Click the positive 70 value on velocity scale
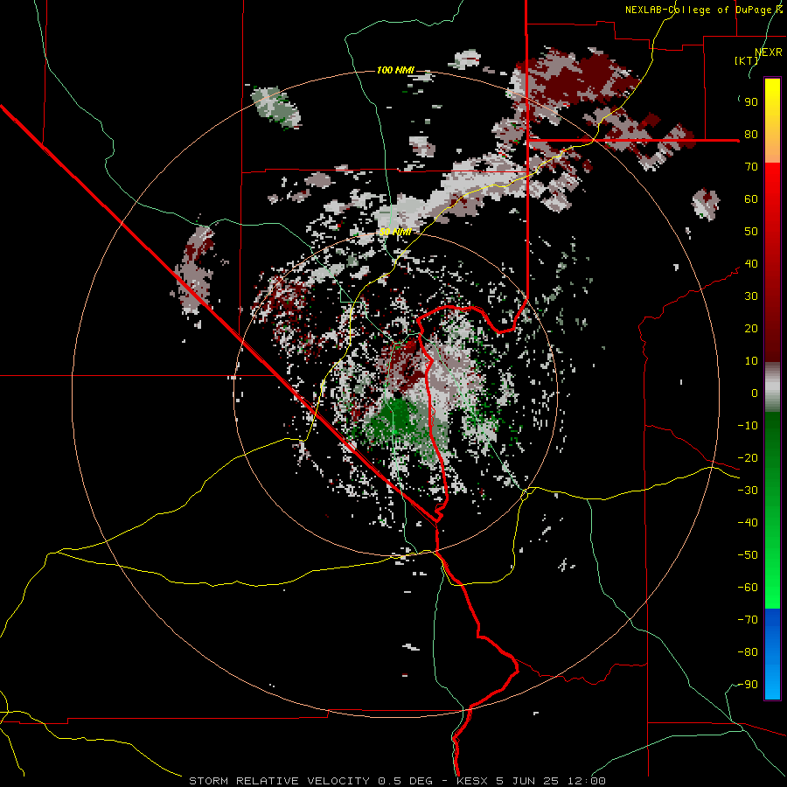Image resolution: width=787 pixels, height=787 pixels. [x=751, y=167]
